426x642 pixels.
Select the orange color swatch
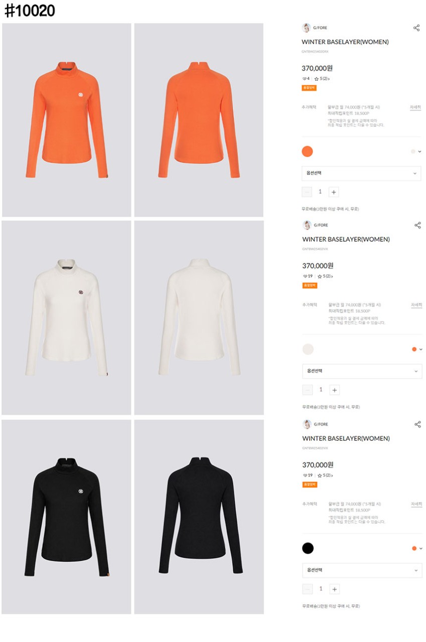tap(308, 151)
